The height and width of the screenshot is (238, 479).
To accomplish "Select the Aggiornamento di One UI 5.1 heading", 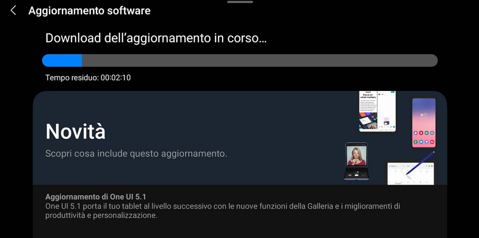I will click(96, 197).
